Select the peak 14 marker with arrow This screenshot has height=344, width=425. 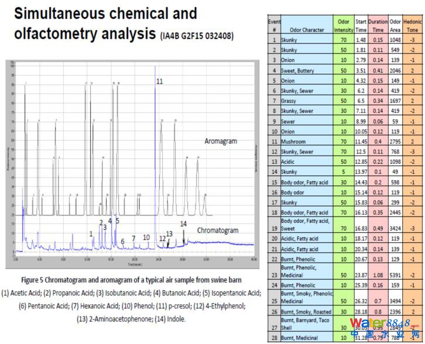click(183, 224)
